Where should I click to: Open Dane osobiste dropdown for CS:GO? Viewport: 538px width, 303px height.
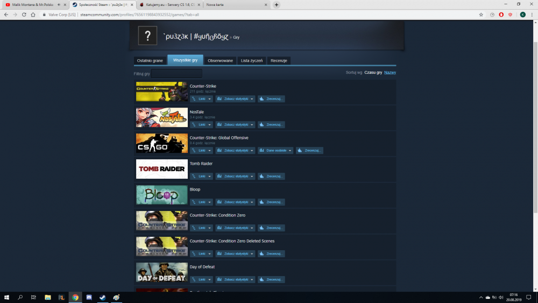coord(275,150)
